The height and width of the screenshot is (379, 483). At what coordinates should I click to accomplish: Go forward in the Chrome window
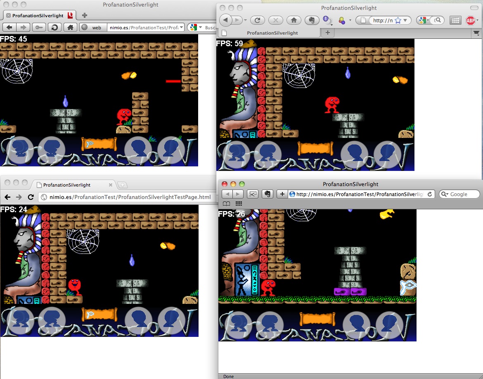pyautogui.click(x=19, y=197)
